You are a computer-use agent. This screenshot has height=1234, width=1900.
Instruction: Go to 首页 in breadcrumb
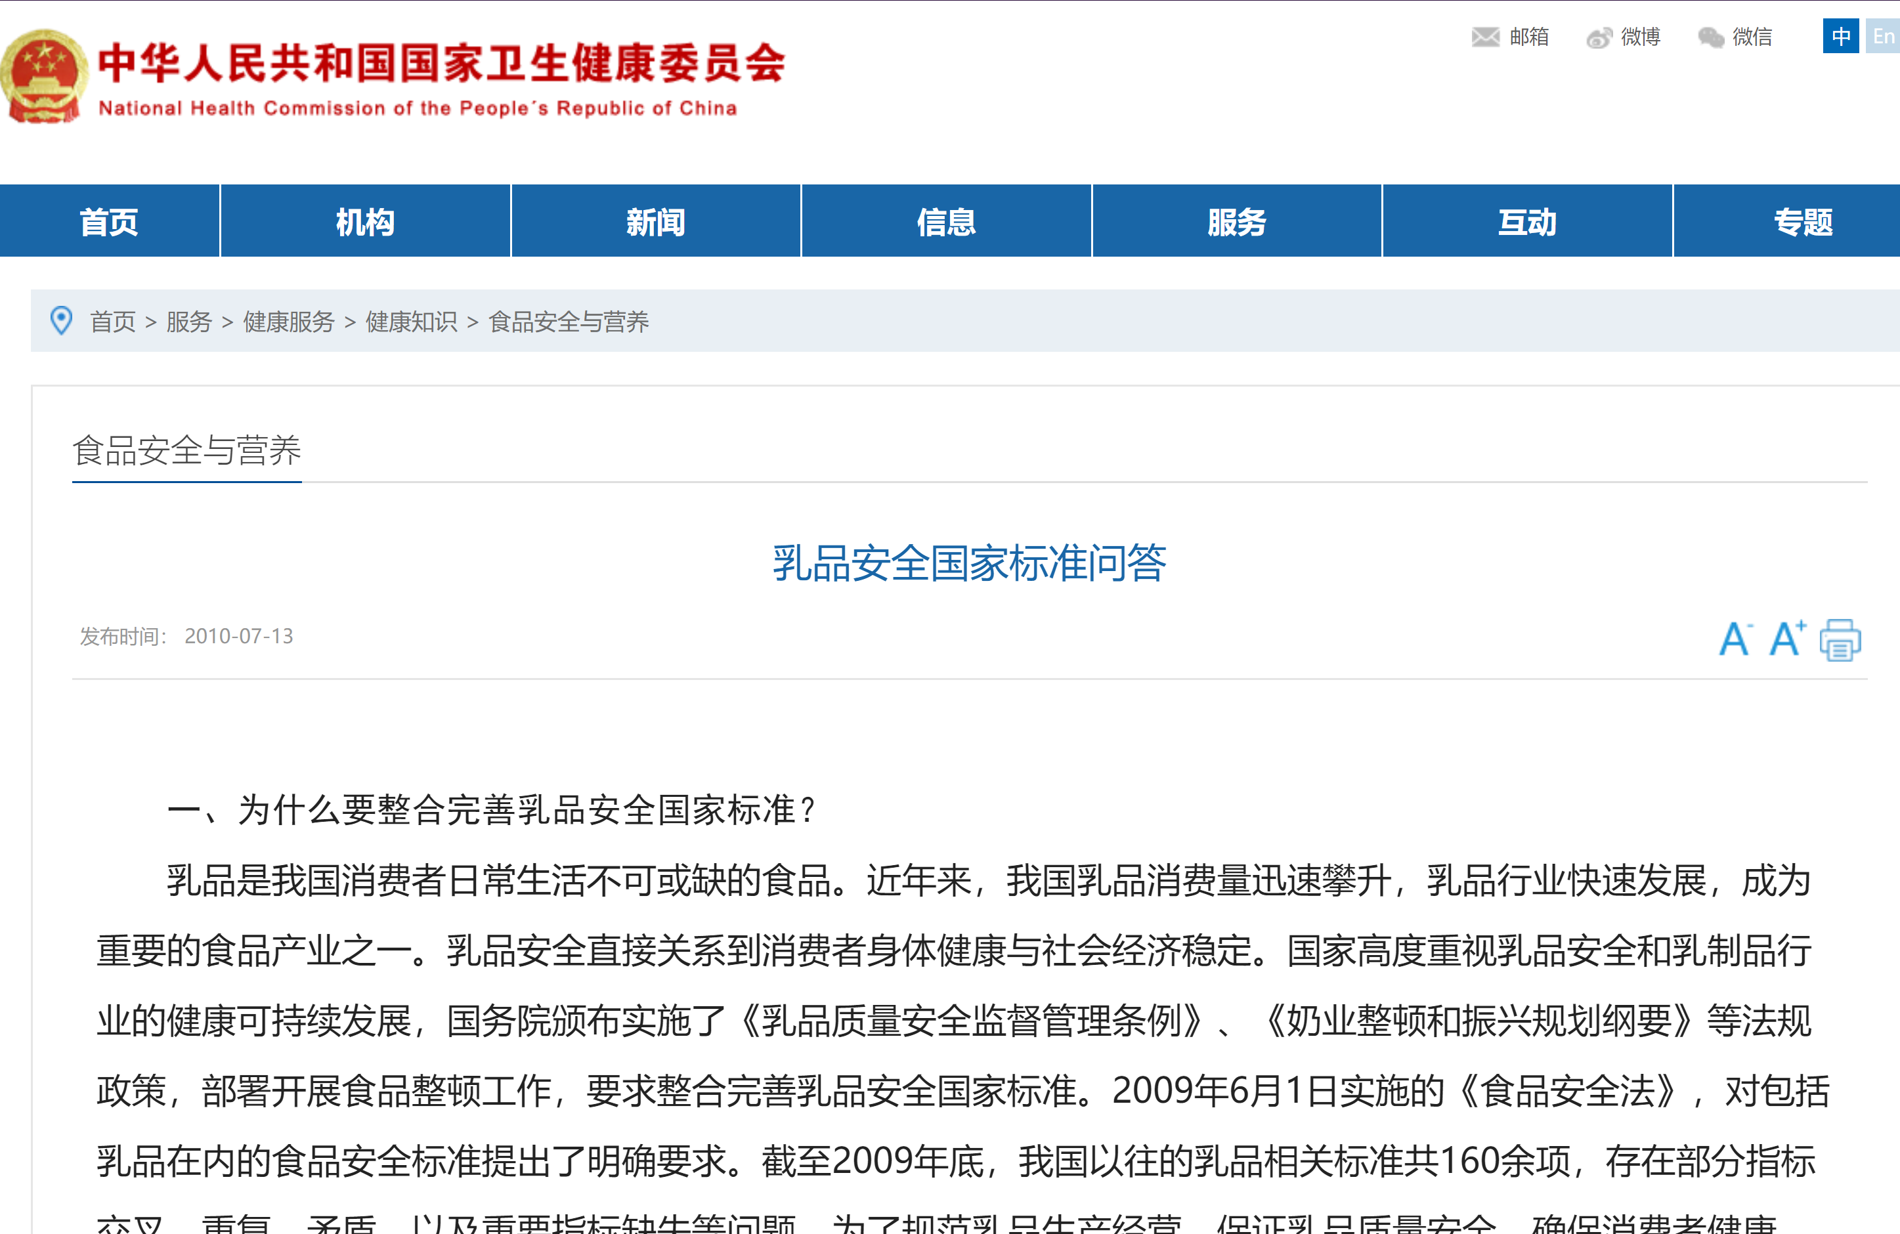112,322
